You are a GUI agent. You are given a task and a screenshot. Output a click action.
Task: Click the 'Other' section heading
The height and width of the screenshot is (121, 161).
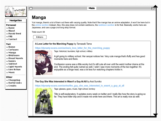point(9,77)
